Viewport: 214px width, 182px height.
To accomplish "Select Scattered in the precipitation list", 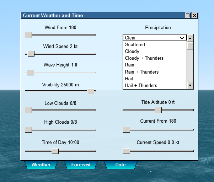I will [155, 45].
